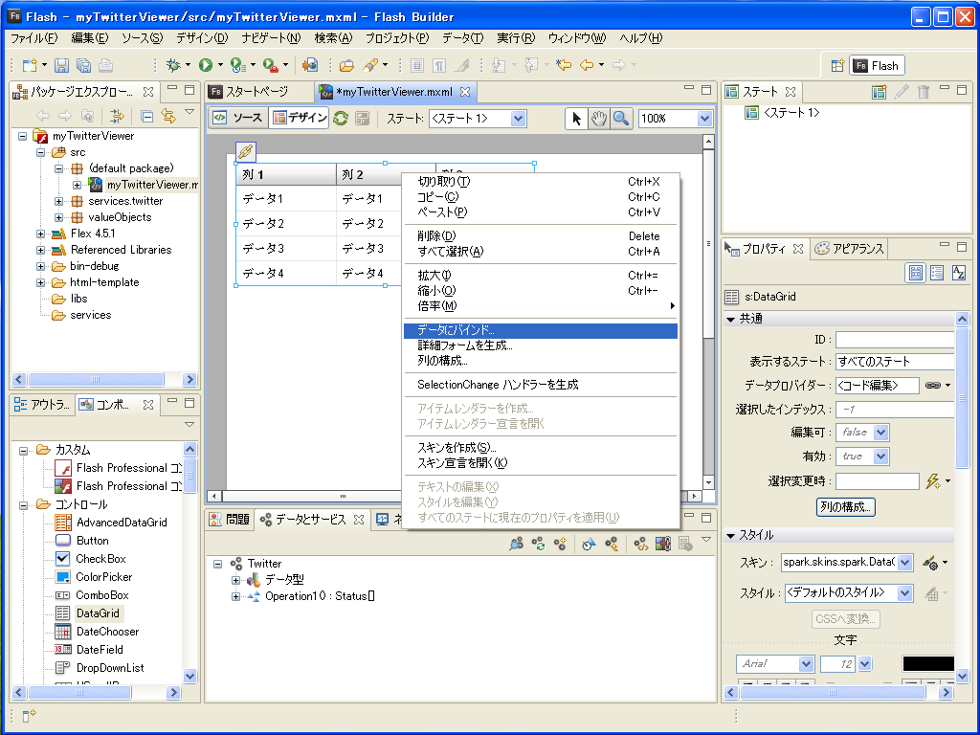Choose 詳細フォームを生成... from context menu
The height and width of the screenshot is (735, 980).
541,345
